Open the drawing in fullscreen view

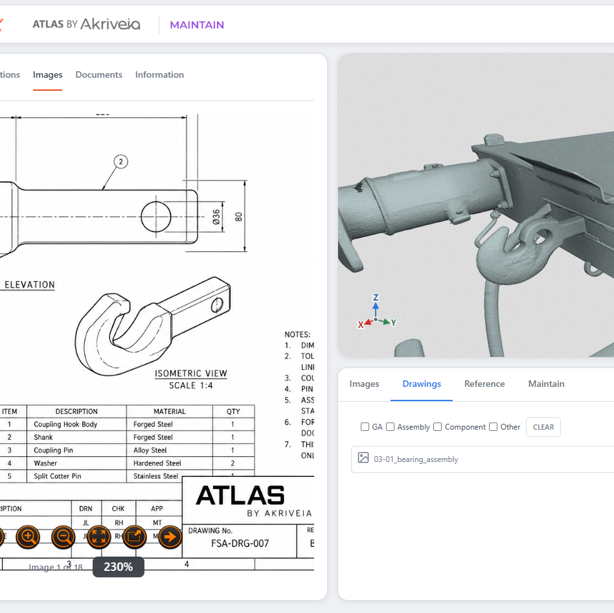(98, 537)
